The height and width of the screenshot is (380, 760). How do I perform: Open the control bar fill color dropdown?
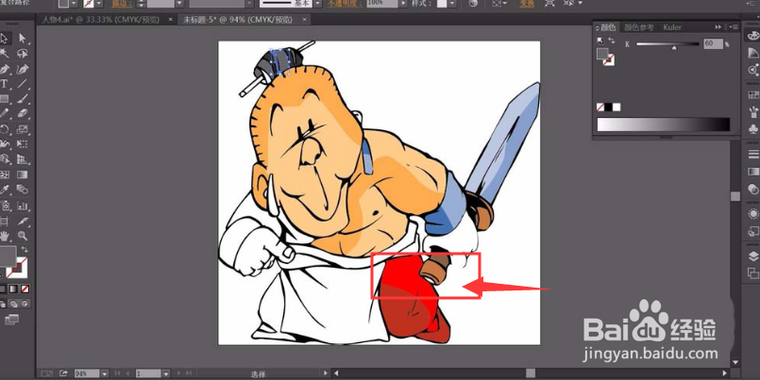click(x=74, y=4)
